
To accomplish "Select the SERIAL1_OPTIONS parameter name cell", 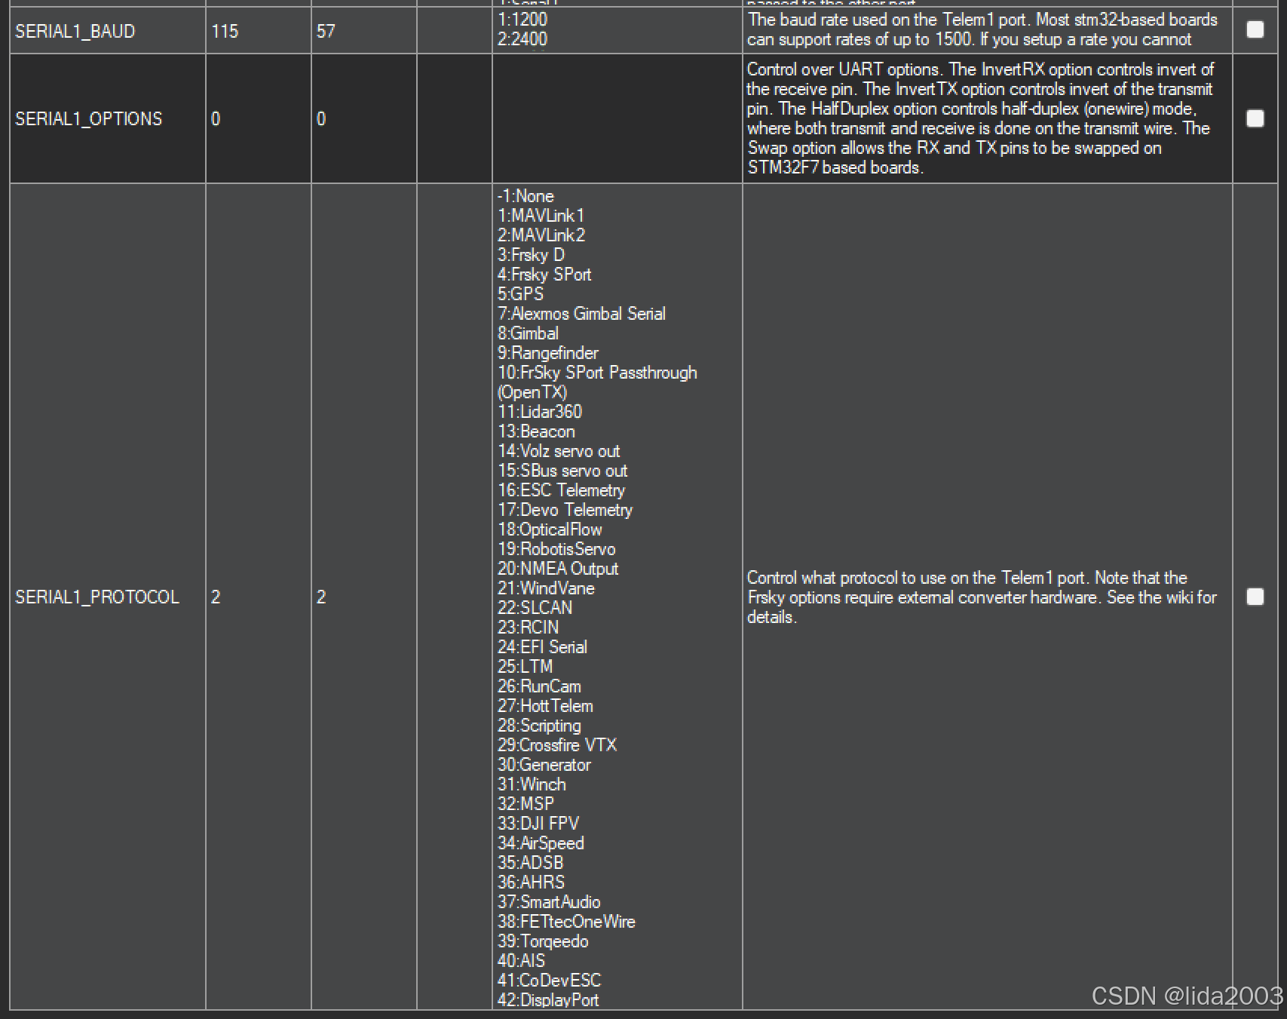I will coord(108,118).
